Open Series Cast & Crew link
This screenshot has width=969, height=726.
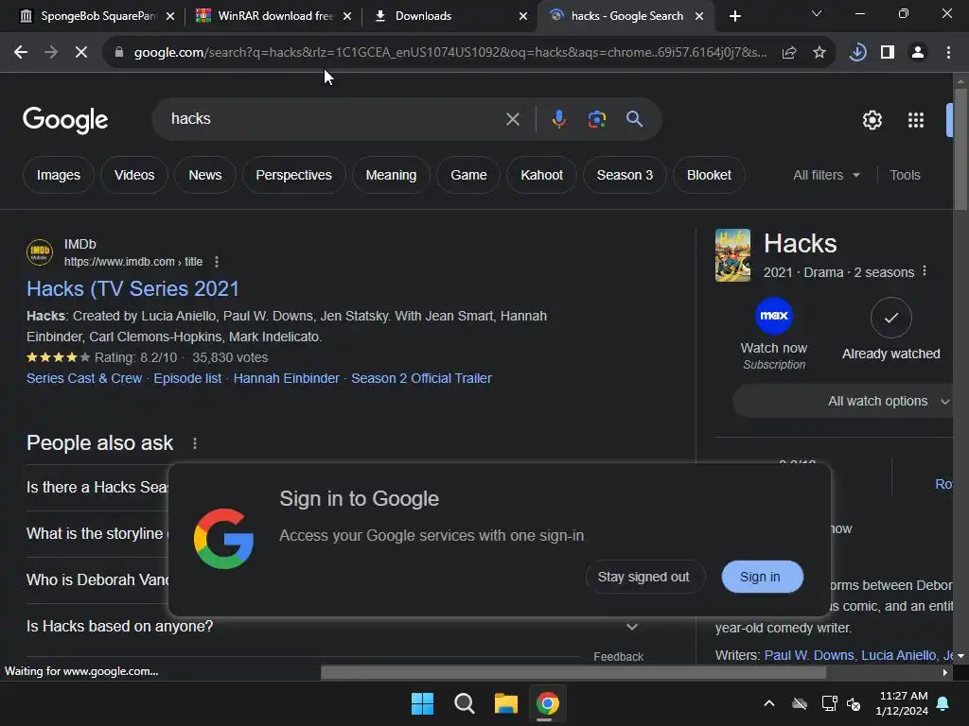84,378
